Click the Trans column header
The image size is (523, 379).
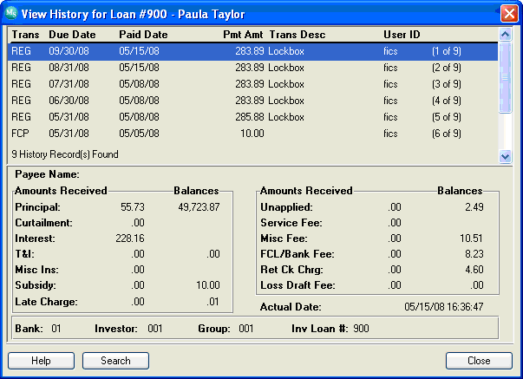click(x=26, y=35)
